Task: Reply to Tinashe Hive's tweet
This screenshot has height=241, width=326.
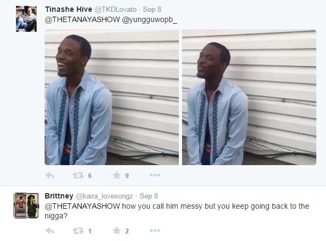Action: click(50, 175)
